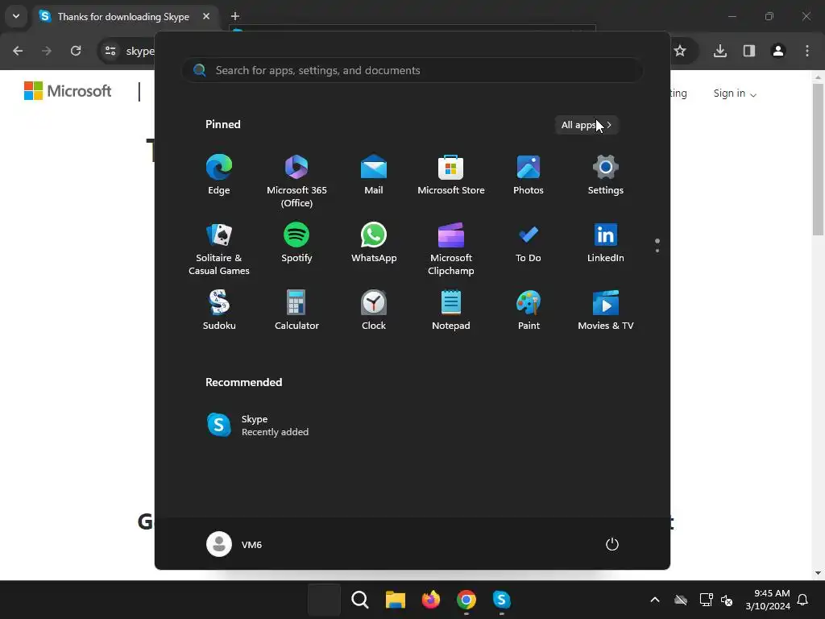Image resolution: width=825 pixels, height=619 pixels.
Task: Open Chrome tab search dropdown
Action: pyautogui.click(x=16, y=16)
